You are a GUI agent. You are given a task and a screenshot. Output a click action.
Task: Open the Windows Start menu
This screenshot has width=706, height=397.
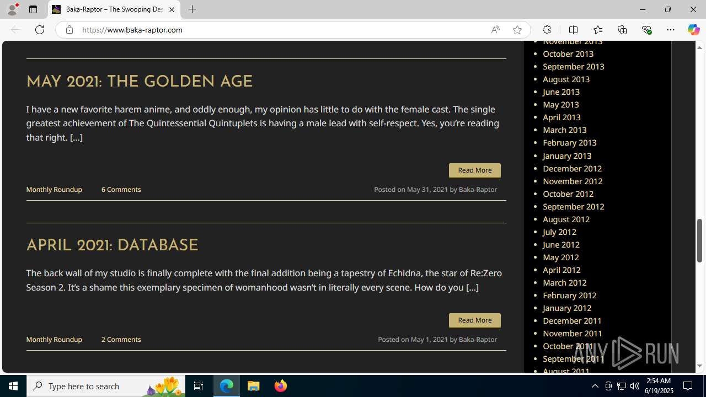pyautogui.click(x=13, y=386)
